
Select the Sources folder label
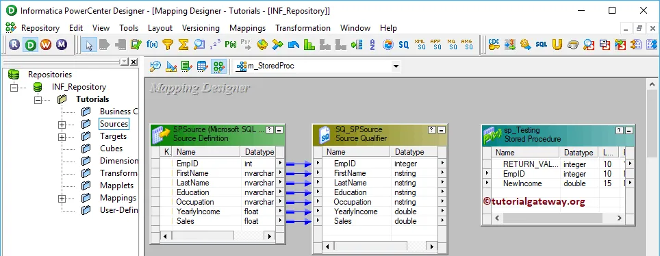(114, 124)
